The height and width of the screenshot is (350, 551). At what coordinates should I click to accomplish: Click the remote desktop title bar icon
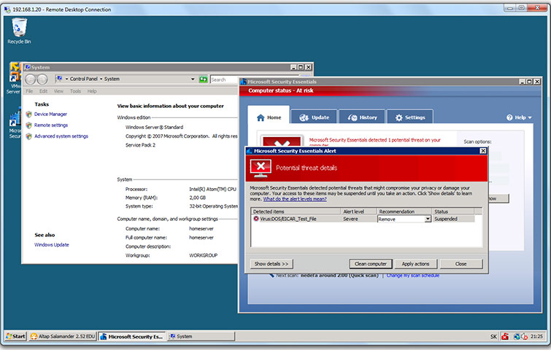[7, 9]
